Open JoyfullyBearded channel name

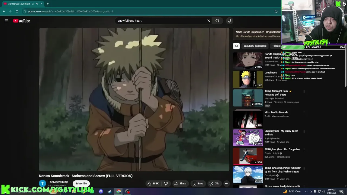[x=272, y=138]
